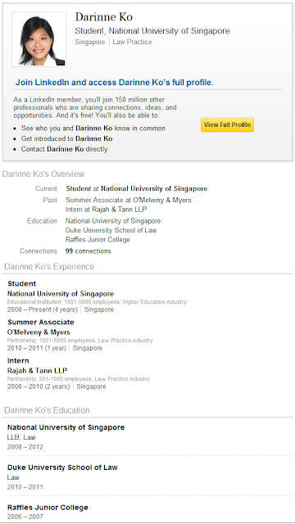Click Raffles Junior College education entry

[x=48, y=508]
